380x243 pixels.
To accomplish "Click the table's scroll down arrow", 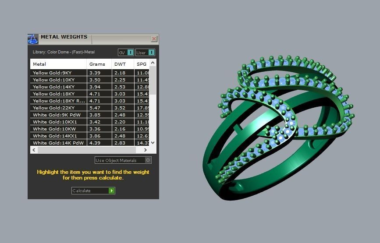I will click(153, 143).
